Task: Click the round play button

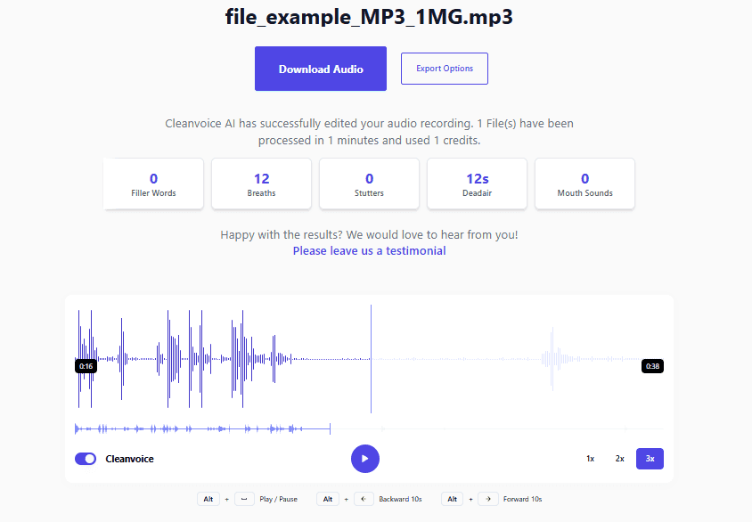Action: point(365,459)
